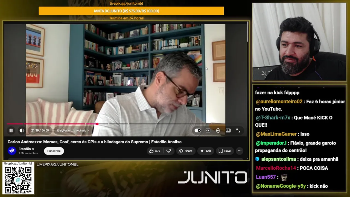Click the JANTA DO JUNITO donation goal bar

coord(131,11)
